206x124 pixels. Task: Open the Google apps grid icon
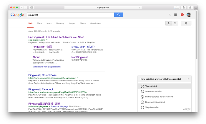(x=175, y=15)
